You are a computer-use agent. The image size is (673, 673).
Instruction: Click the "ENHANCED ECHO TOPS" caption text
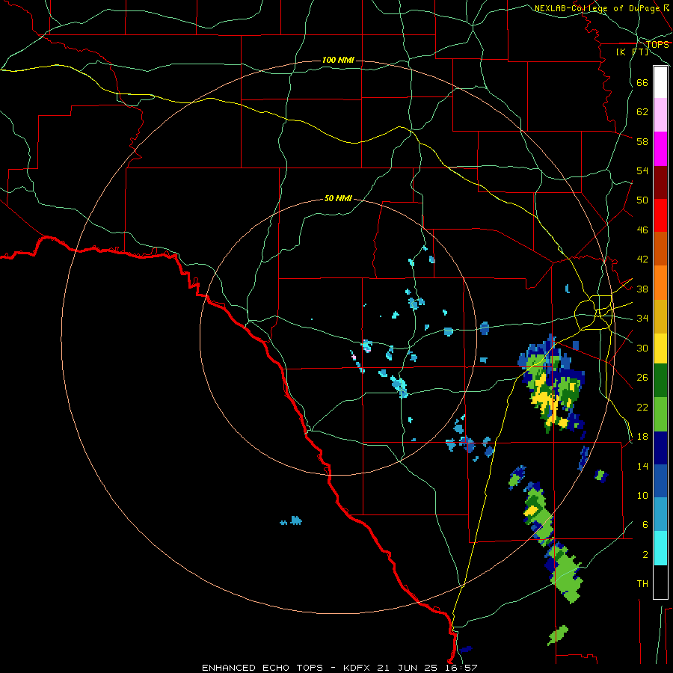tap(262, 668)
